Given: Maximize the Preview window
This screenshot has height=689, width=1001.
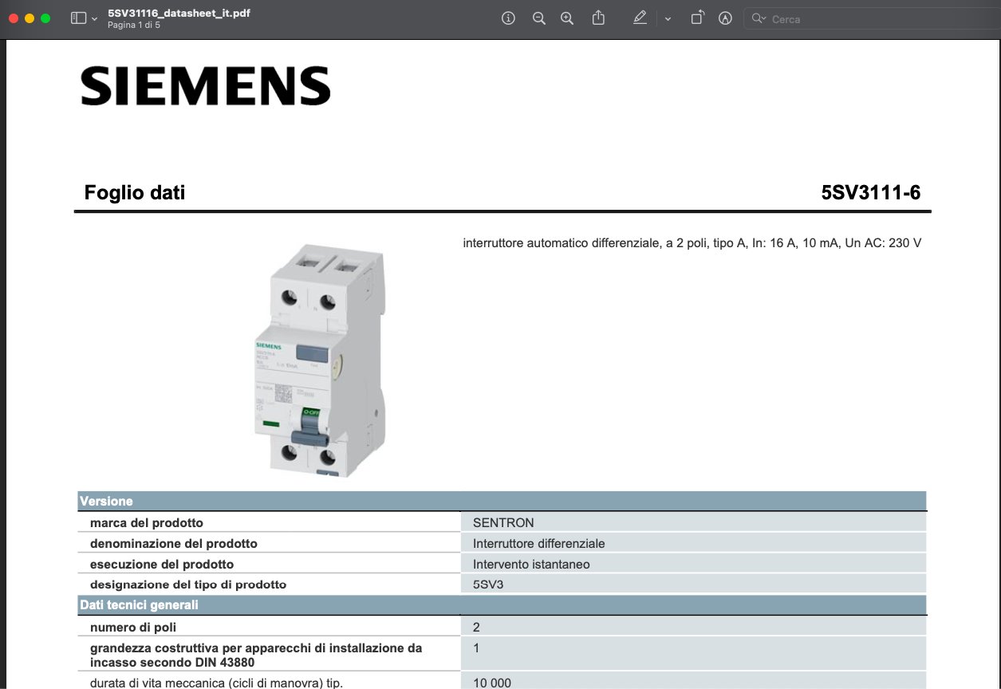Looking at the screenshot, I should 45,18.
